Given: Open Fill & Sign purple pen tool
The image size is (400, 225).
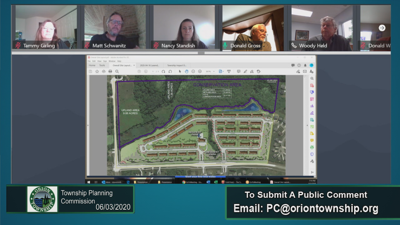Looking at the screenshot, I should point(312,113).
